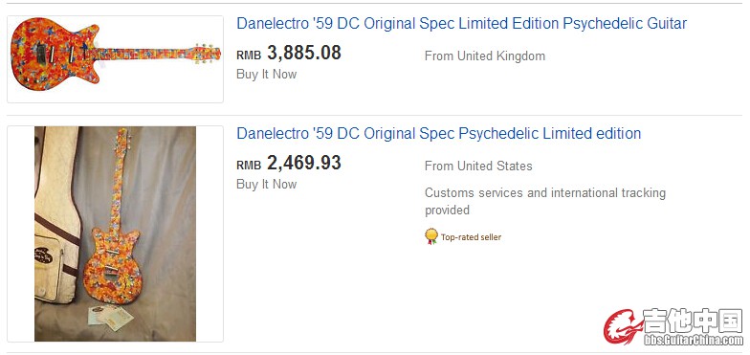750x355 pixels.
Task: Click the Customs services and international tracking note
Action: [x=545, y=201]
